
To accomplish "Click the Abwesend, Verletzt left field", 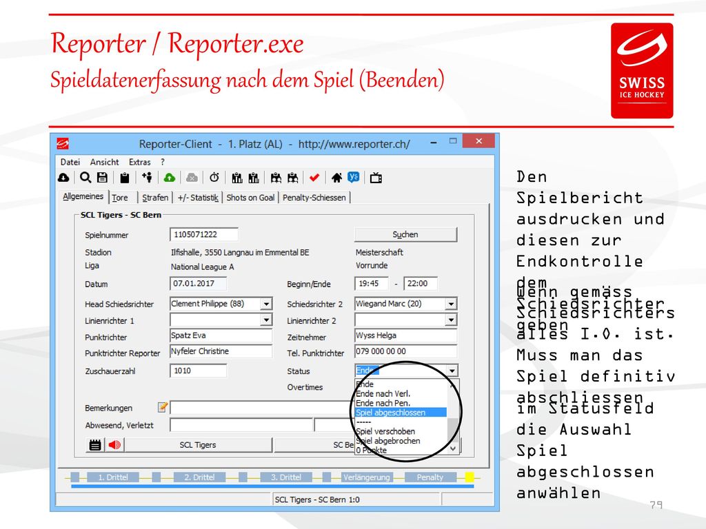I will 241,425.
